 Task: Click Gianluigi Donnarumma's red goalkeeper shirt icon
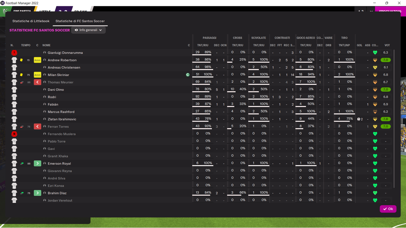(x=14, y=53)
